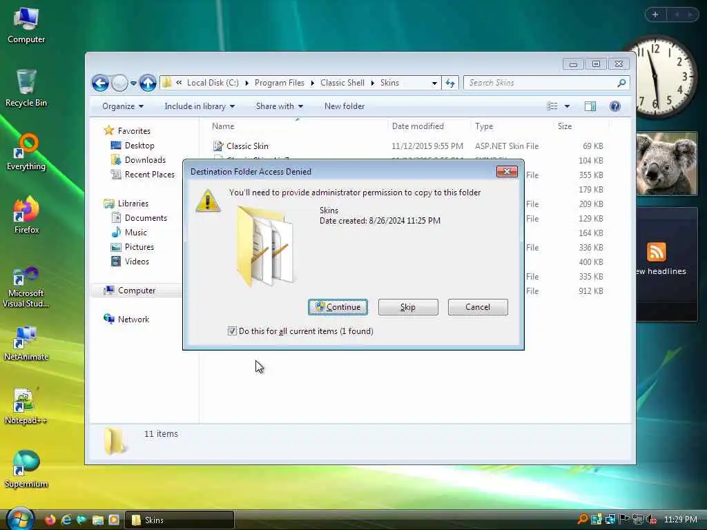Click the volume tray icon
The width and height of the screenshot is (707, 530).
pyautogui.click(x=651, y=520)
